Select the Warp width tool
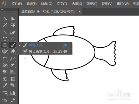Screen dimensions: 139x104 [5, 65]
